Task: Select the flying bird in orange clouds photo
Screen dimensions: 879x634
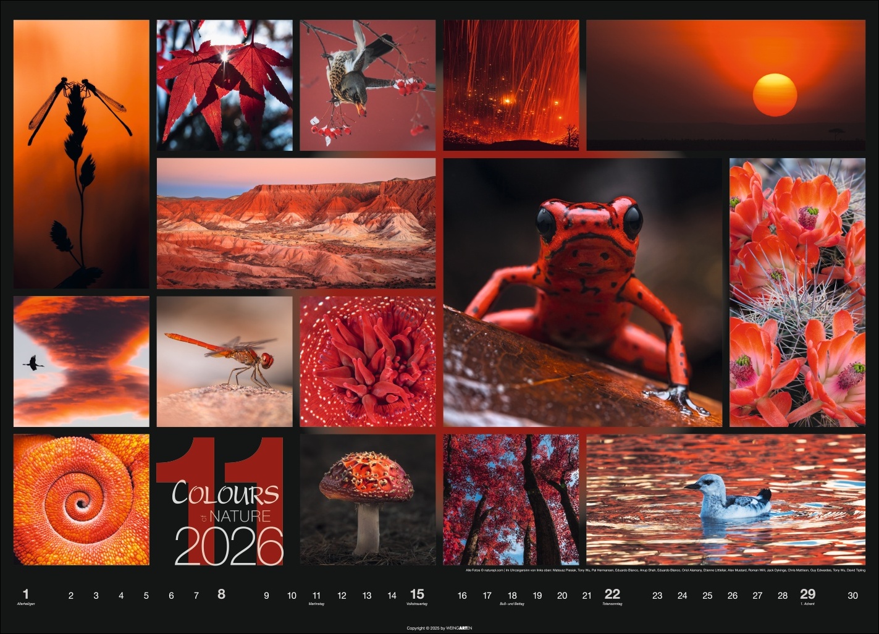Action: [81, 361]
